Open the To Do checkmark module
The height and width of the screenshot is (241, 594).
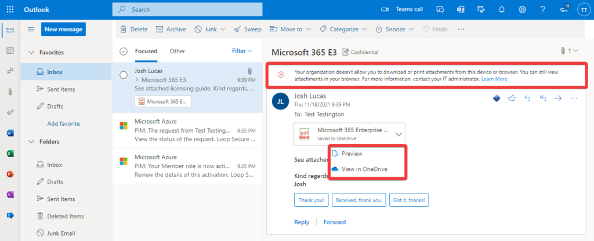coord(10,112)
